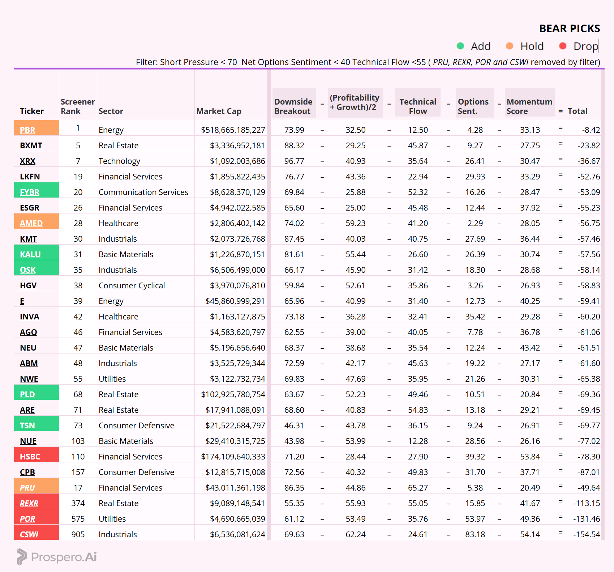The image size is (614, 572).
Task: Click the Prospero.Ai wordmark text
Action: 64,557
